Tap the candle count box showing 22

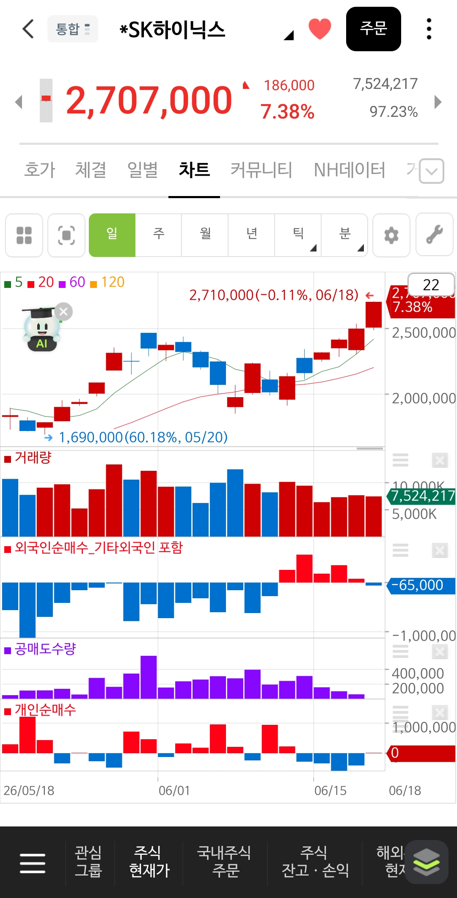pos(431,285)
